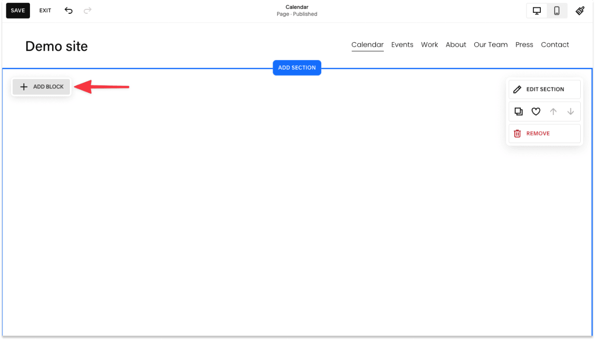
Task: Click the Demo site title
Action: (56, 46)
